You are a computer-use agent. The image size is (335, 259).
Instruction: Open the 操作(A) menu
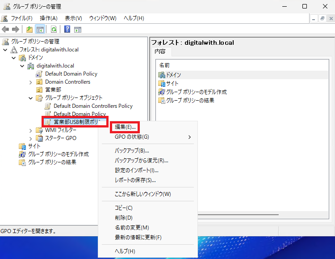click(49, 18)
